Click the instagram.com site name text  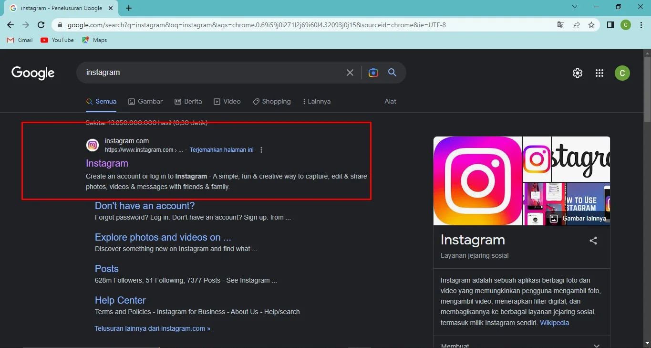pos(127,141)
